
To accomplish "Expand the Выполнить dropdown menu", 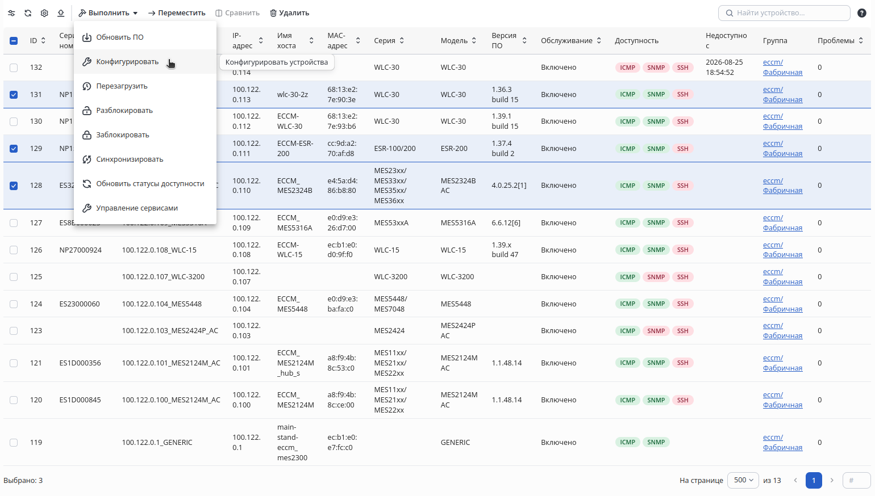I will 108,13.
